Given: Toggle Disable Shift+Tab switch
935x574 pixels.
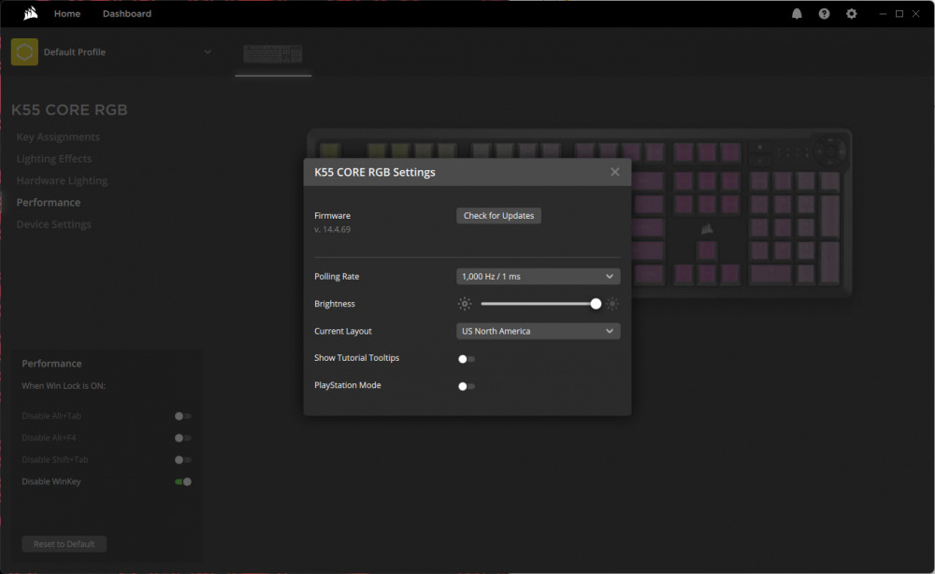Looking at the screenshot, I should pyautogui.click(x=183, y=460).
